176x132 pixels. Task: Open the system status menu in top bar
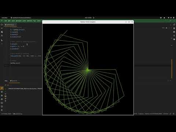pos(171,18)
